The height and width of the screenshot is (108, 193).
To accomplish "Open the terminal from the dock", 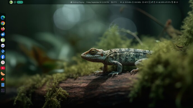I will click(3, 90).
